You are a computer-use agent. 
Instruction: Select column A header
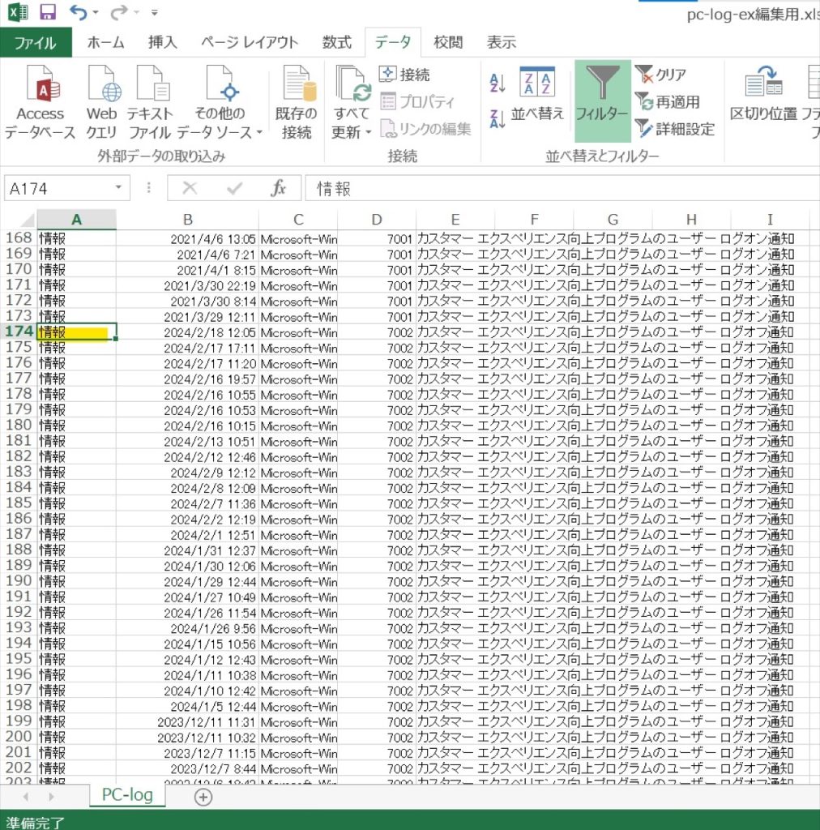point(77,219)
